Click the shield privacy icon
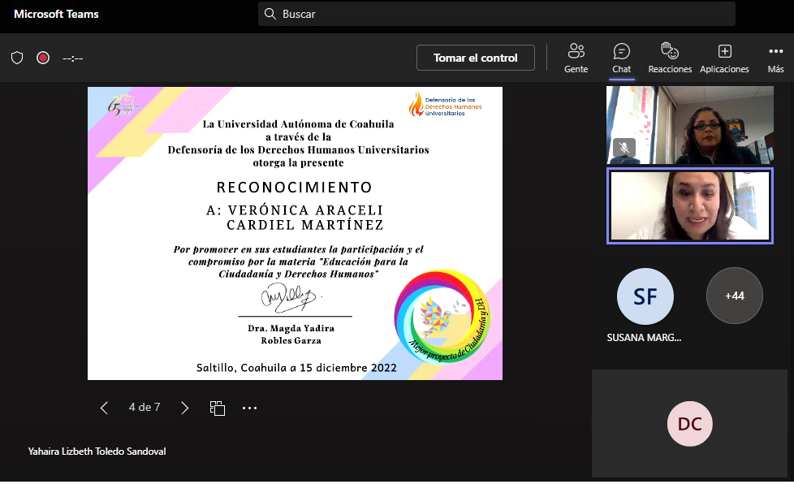Viewport: 794px width, 484px height. click(17, 58)
